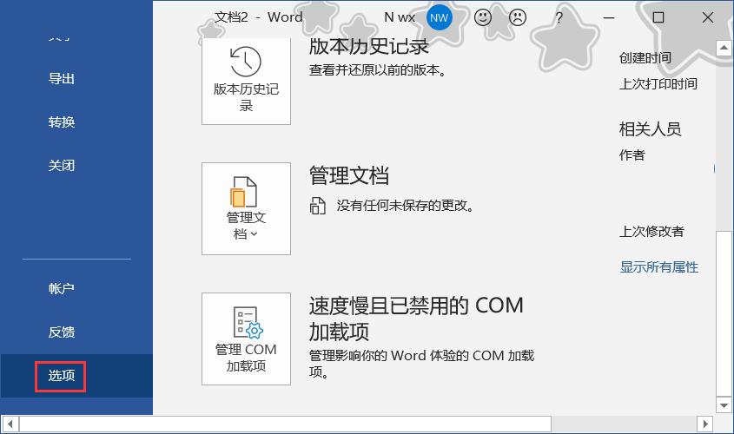Click the 上次打印时间 property label
The width and height of the screenshot is (734, 434).
pos(658,84)
